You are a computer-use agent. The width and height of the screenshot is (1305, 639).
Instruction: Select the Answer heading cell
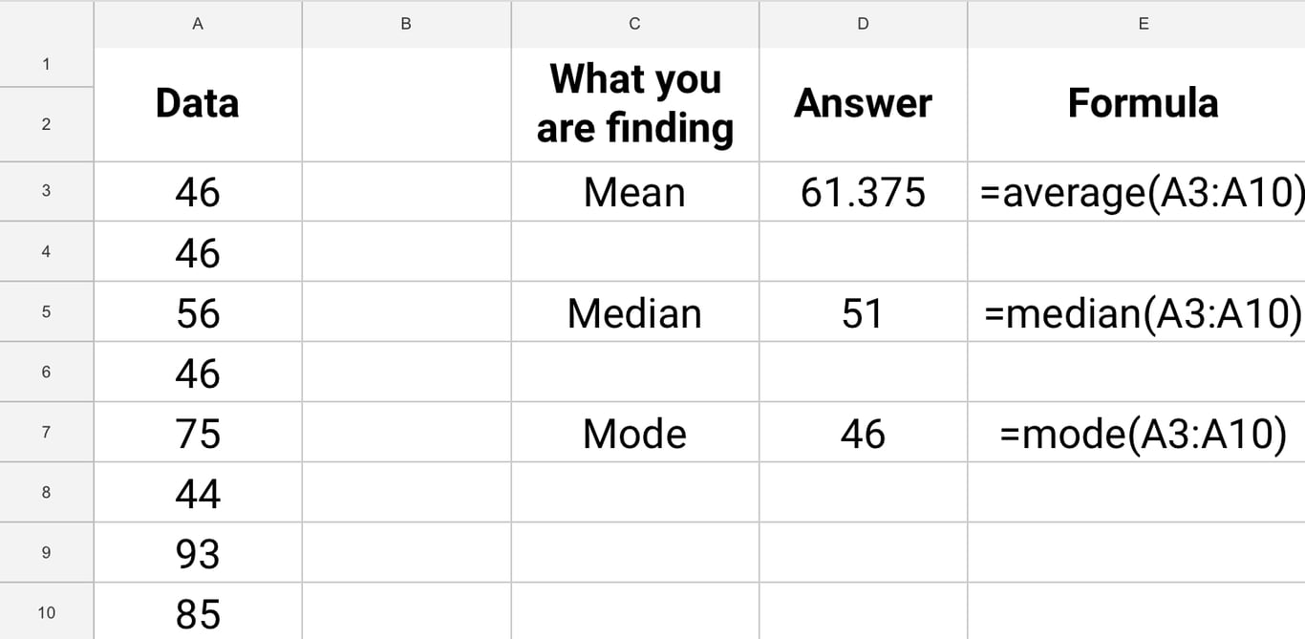[x=864, y=104]
